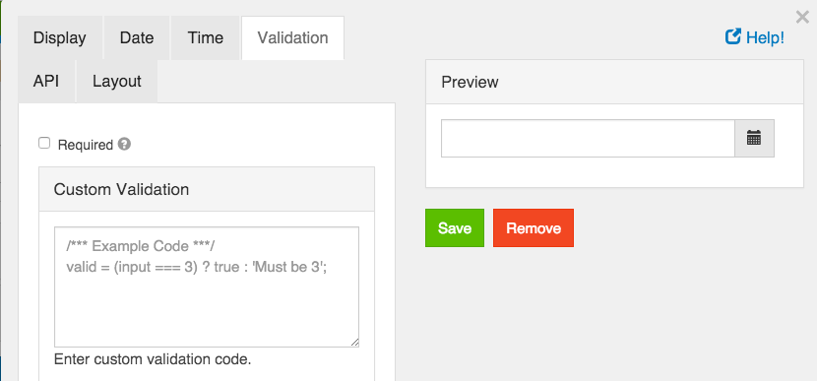
Task: Focus the custom validation code textarea
Action: (x=207, y=286)
